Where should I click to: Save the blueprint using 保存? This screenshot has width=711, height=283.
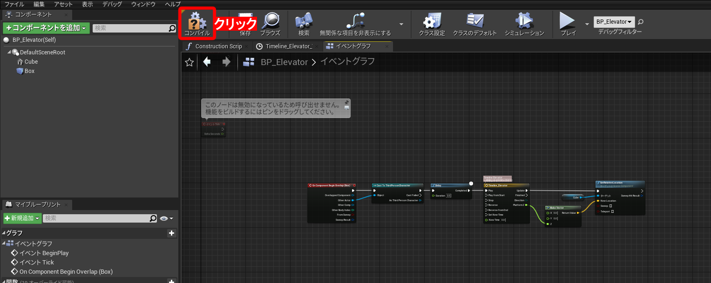pos(245,24)
